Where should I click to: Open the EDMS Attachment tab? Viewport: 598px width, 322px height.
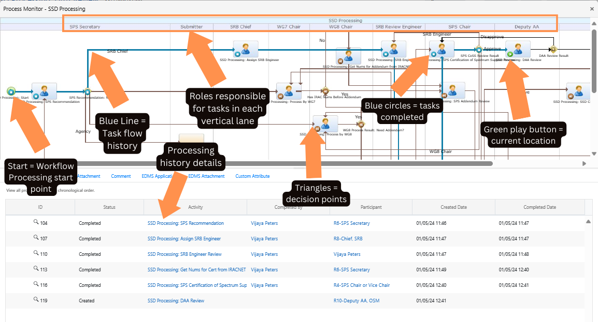tap(207, 176)
